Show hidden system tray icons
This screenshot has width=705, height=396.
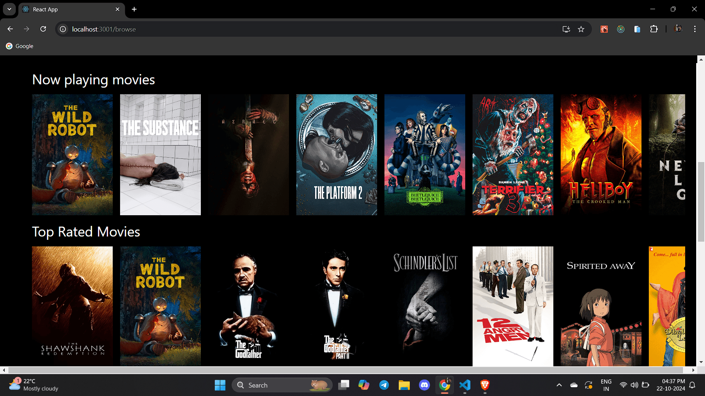coord(559,385)
